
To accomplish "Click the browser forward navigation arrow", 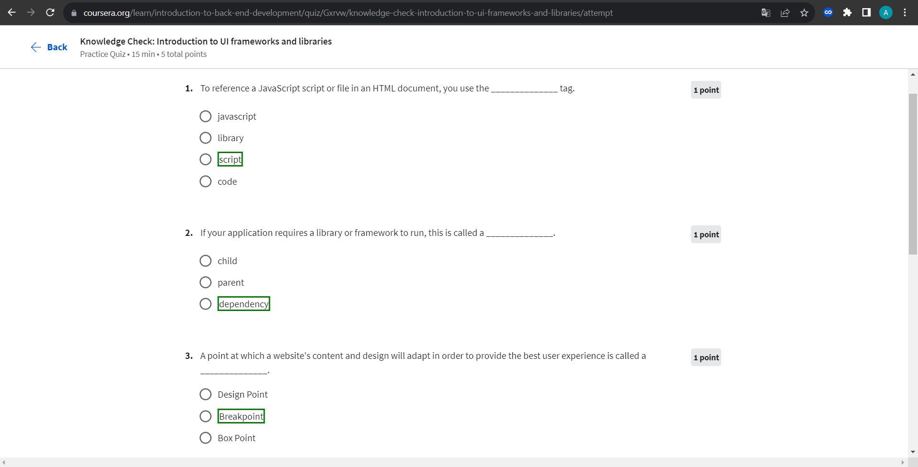I will click(x=31, y=12).
